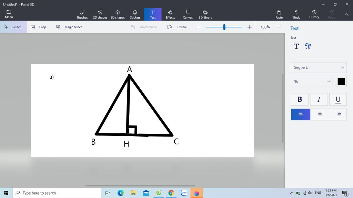Open the Segoe UI font dropdown

click(x=319, y=68)
